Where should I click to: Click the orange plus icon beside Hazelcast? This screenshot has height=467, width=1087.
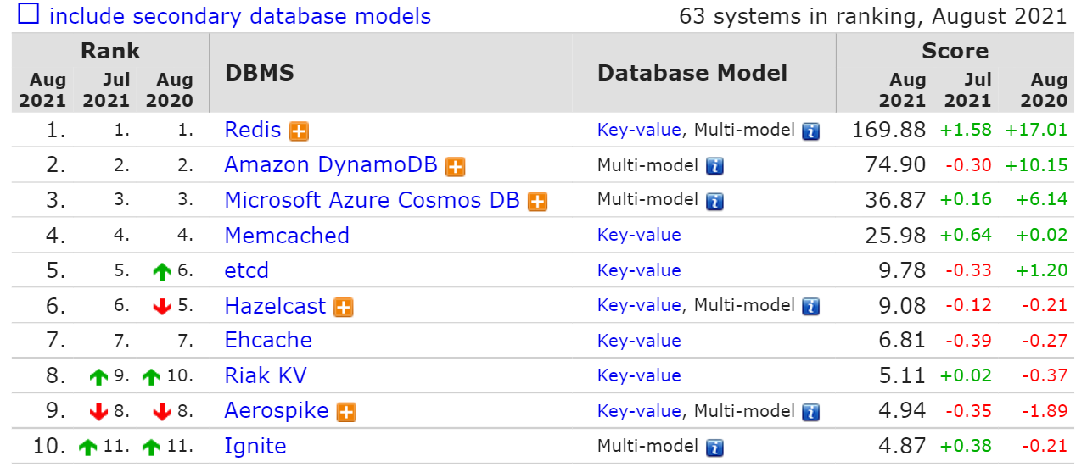pyautogui.click(x=344, y=307)
